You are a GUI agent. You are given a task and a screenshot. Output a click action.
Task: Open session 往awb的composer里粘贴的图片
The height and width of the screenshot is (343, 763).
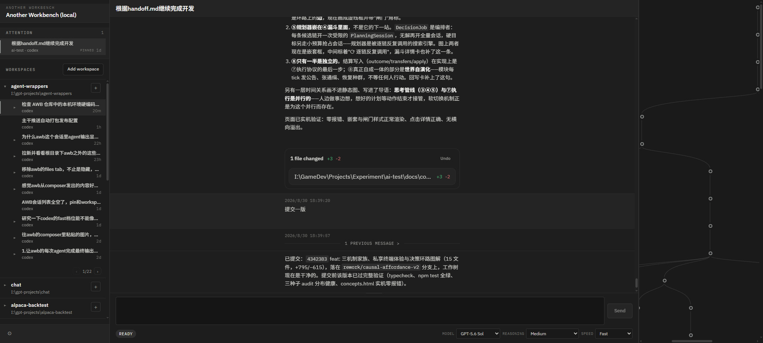53,237
